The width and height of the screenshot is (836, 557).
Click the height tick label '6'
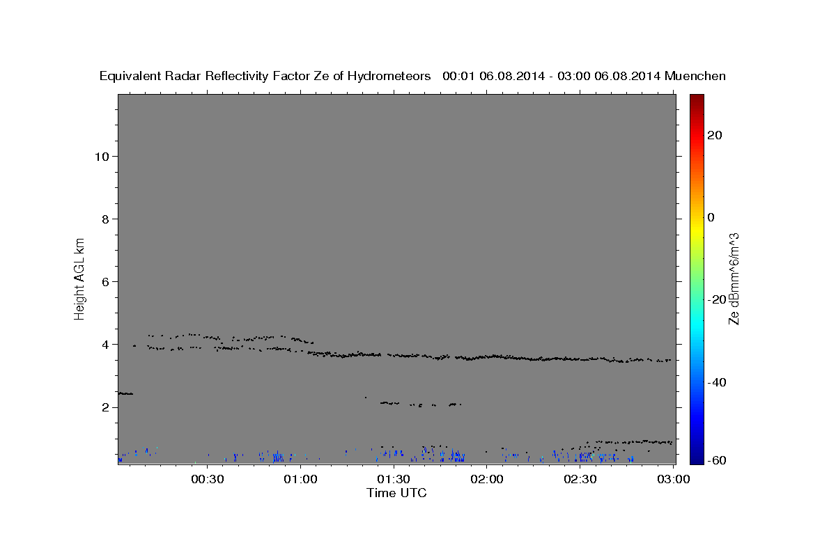tap(105, 281)
